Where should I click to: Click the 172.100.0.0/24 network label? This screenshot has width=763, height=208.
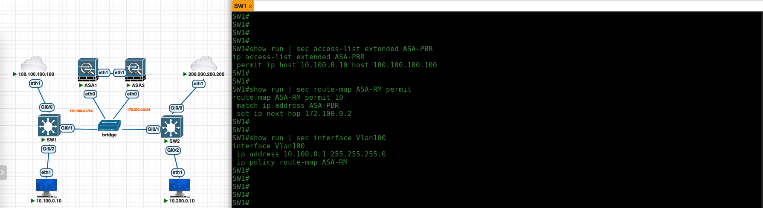coord(81,111)
